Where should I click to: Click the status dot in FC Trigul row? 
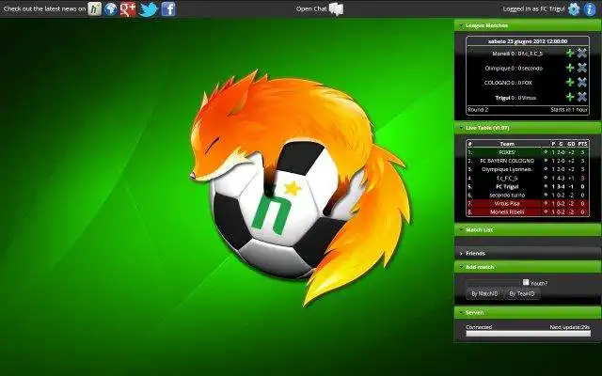546,186
